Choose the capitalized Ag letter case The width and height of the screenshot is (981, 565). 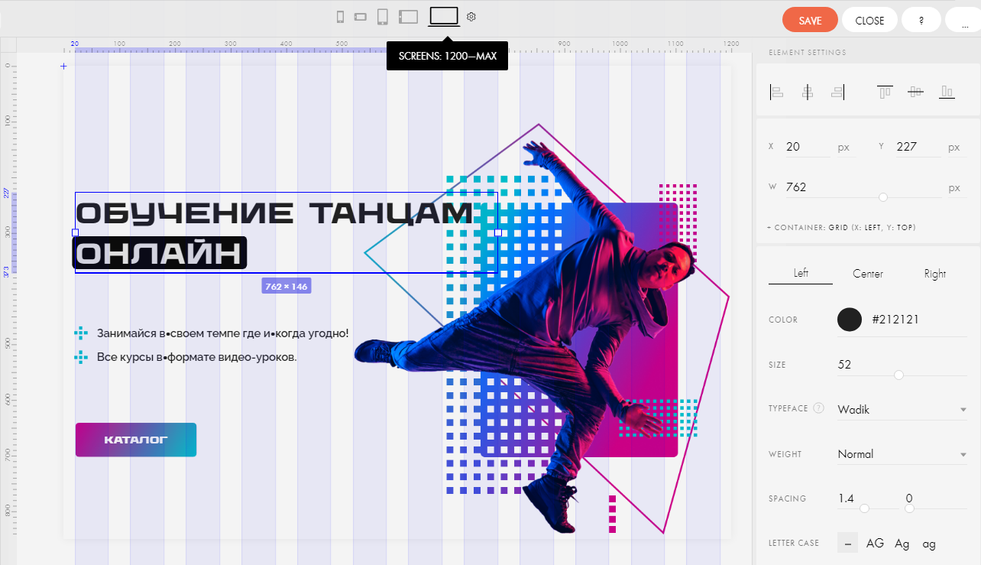(x=902, y=544)
